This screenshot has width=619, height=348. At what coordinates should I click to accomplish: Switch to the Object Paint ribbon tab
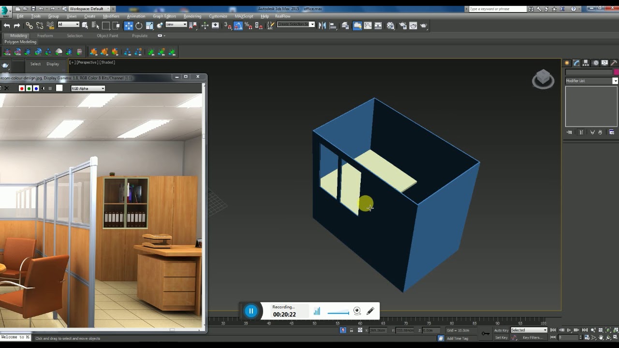[107, 36]
